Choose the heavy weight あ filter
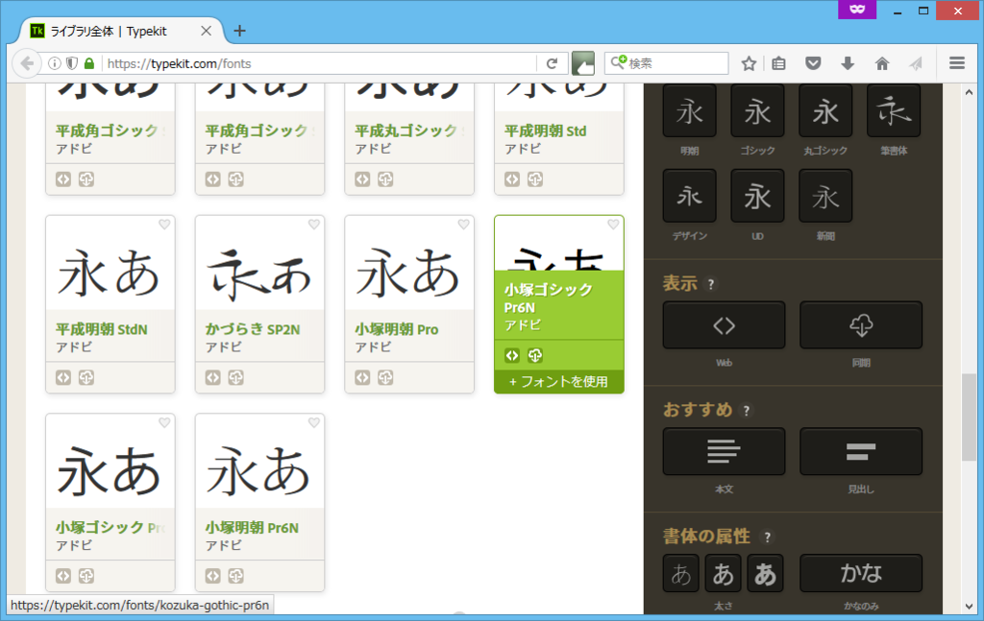 click(x=765, y=573)
